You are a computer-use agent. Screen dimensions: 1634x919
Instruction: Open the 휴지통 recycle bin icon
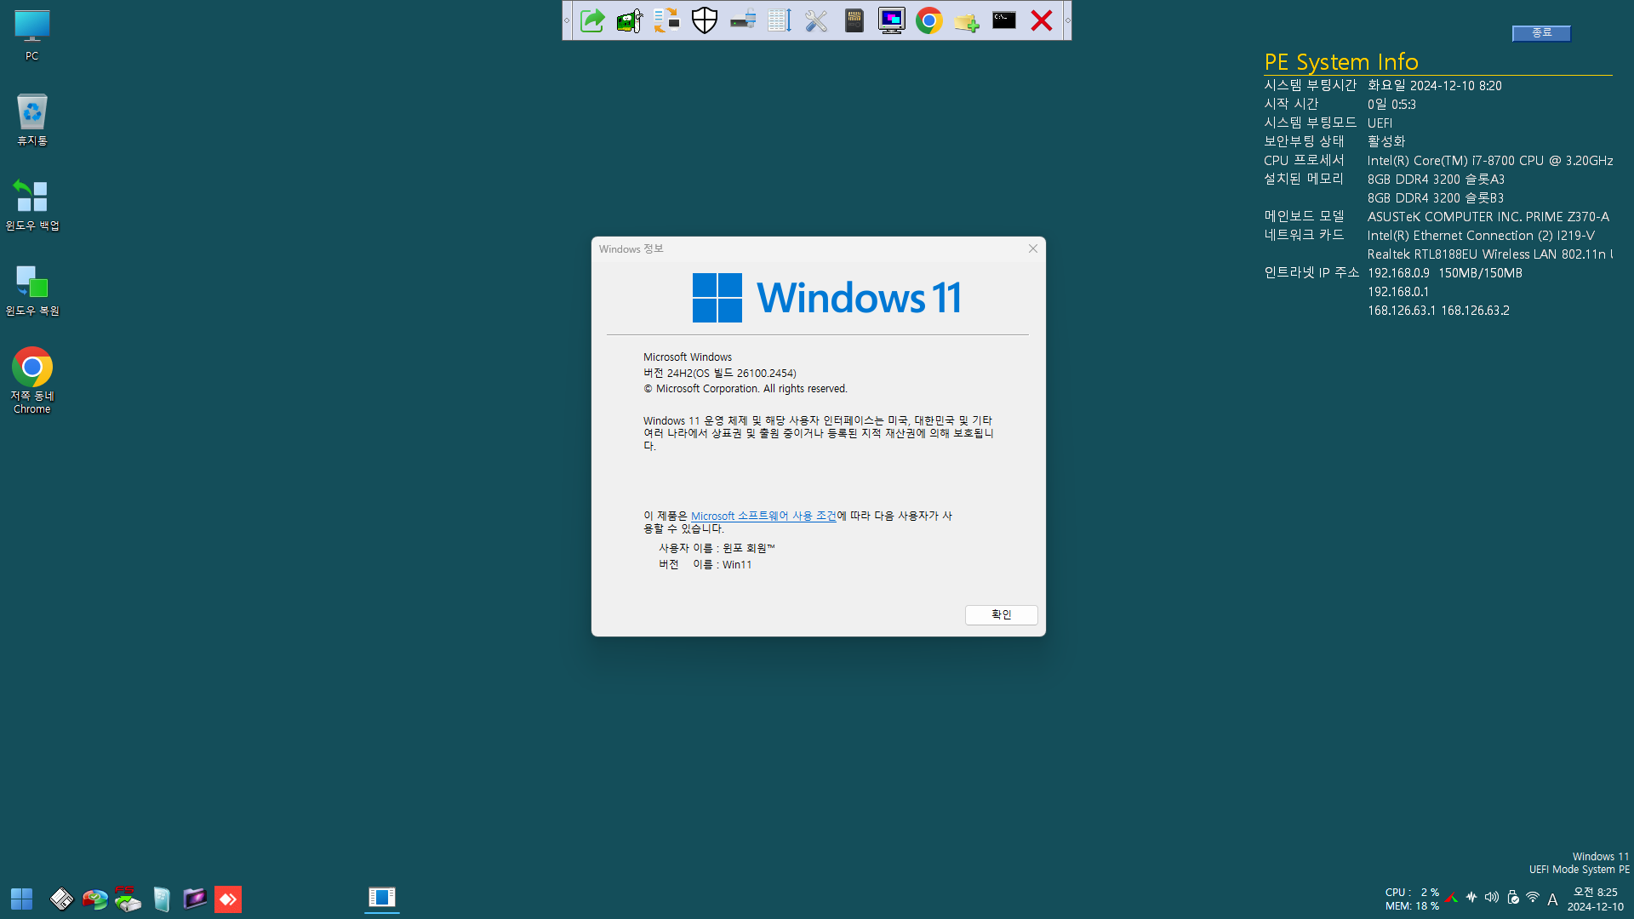32,119
